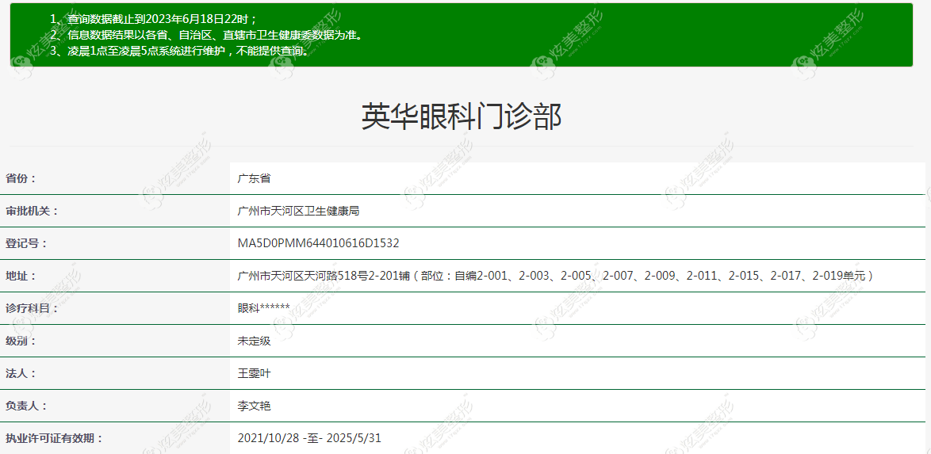Select the 诊疗科目 label
The image size is (931, 454).
[x=32, y=308]
